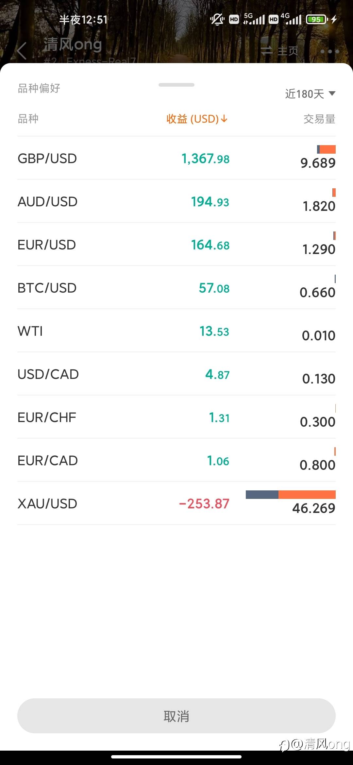This screenshot has height=765, width=353.
Task: Tap the 品种 column header
Action: coord(28,119)
